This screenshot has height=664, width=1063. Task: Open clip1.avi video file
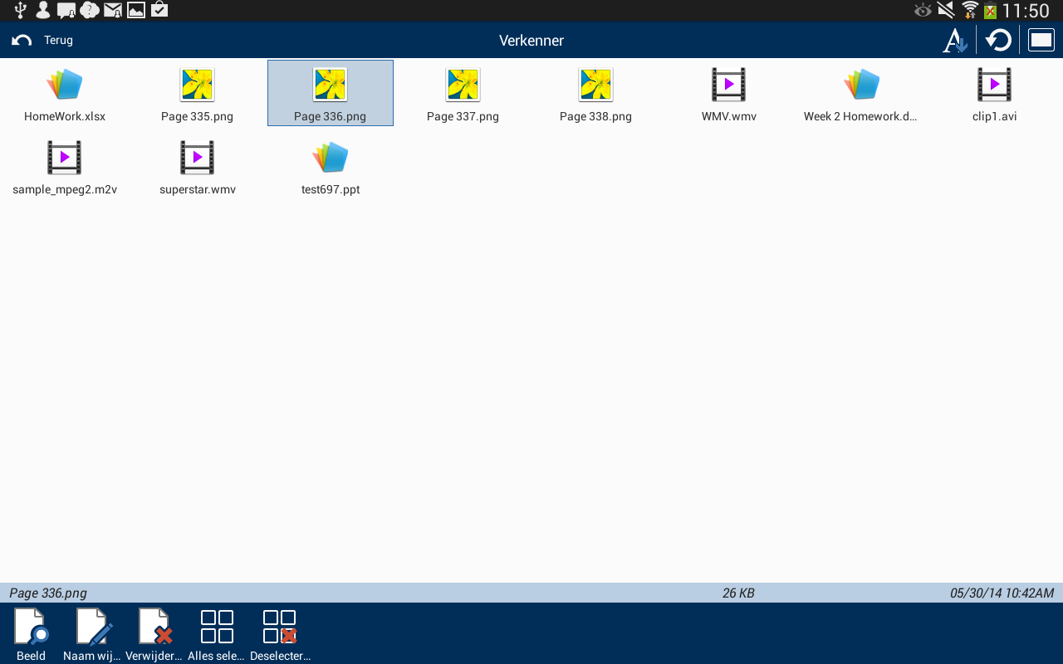(x=995, y=93)
